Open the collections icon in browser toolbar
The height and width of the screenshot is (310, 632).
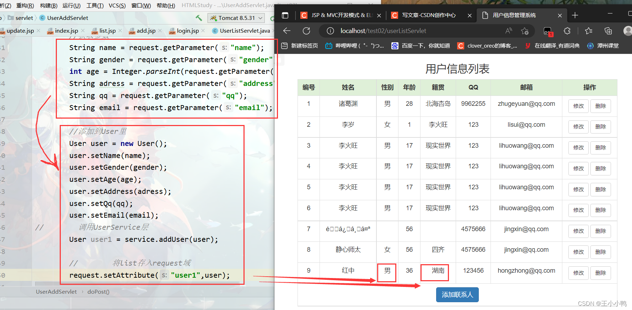[608, 31]
